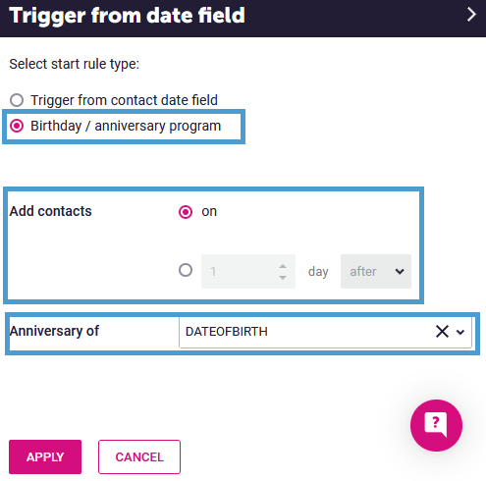The height and width of the screenshot is (481, 486).
Task: Clear the DATEOFBIRTH selection with the X
Action: (442, 332)
